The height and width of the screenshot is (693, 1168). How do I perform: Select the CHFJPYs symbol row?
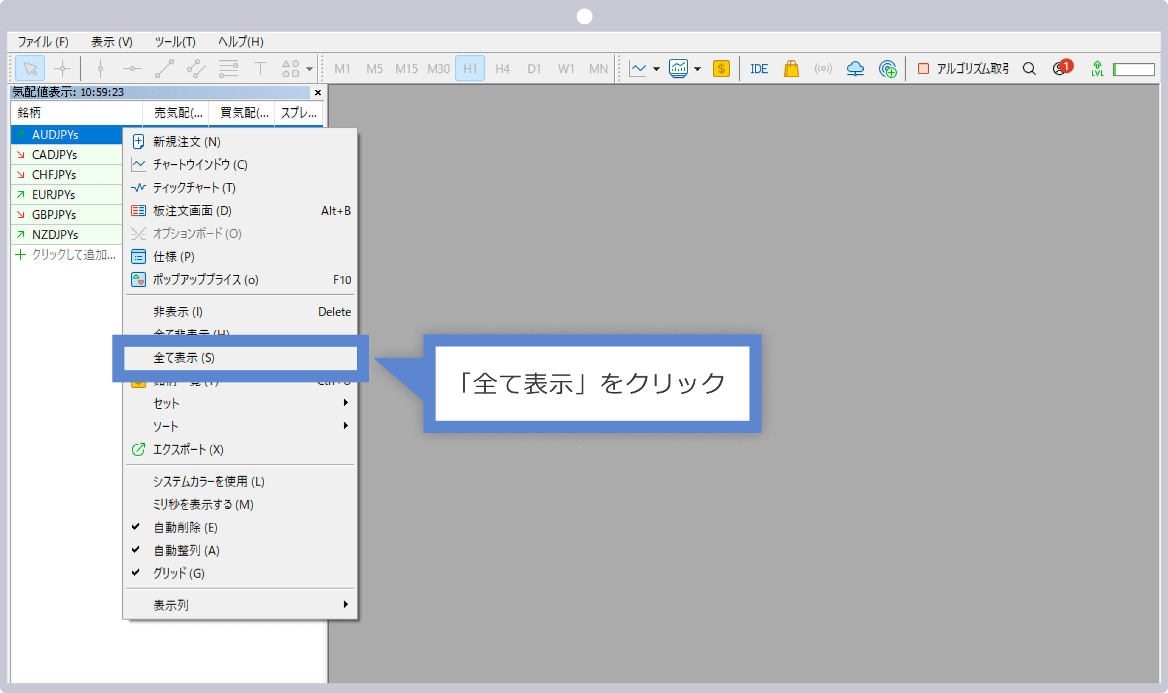pyautogui.click(x=67, y=174)
